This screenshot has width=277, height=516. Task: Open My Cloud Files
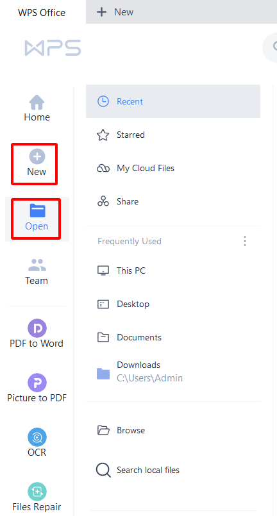pos(173,168)
